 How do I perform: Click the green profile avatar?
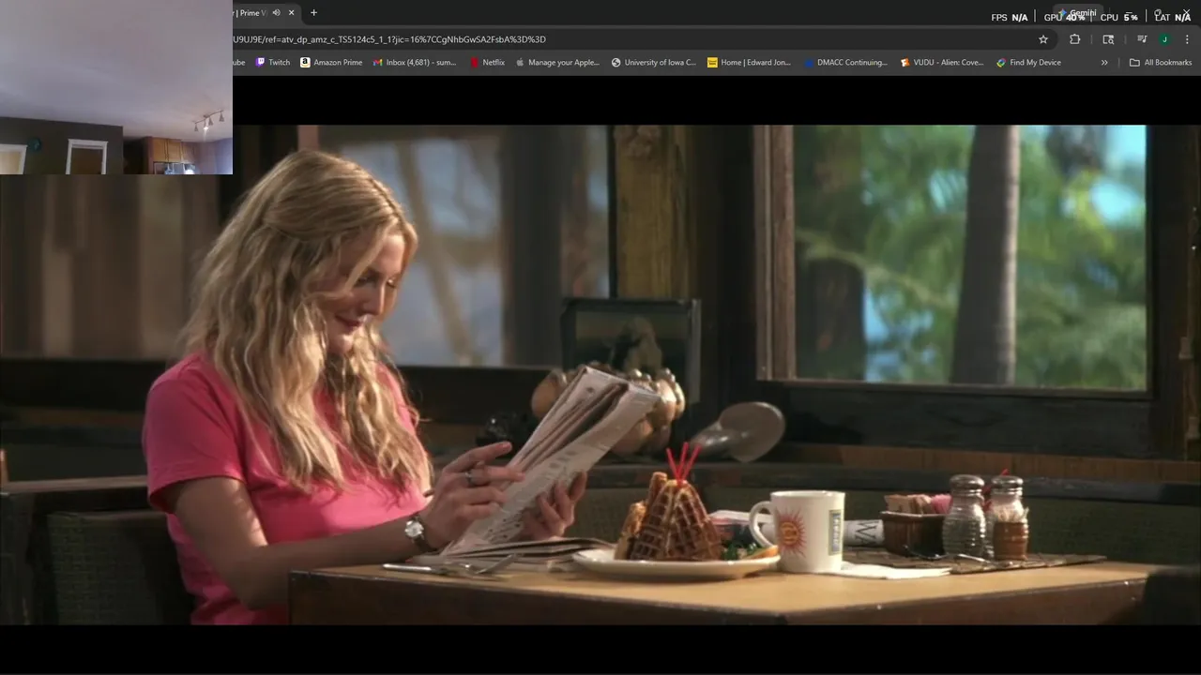tap(1164, 39)
